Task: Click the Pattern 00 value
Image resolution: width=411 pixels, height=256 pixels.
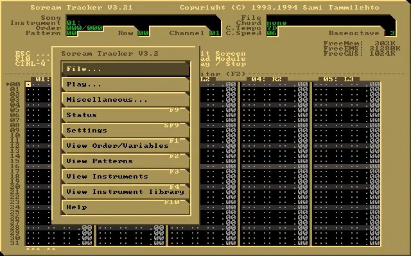Action: [71, 33]
